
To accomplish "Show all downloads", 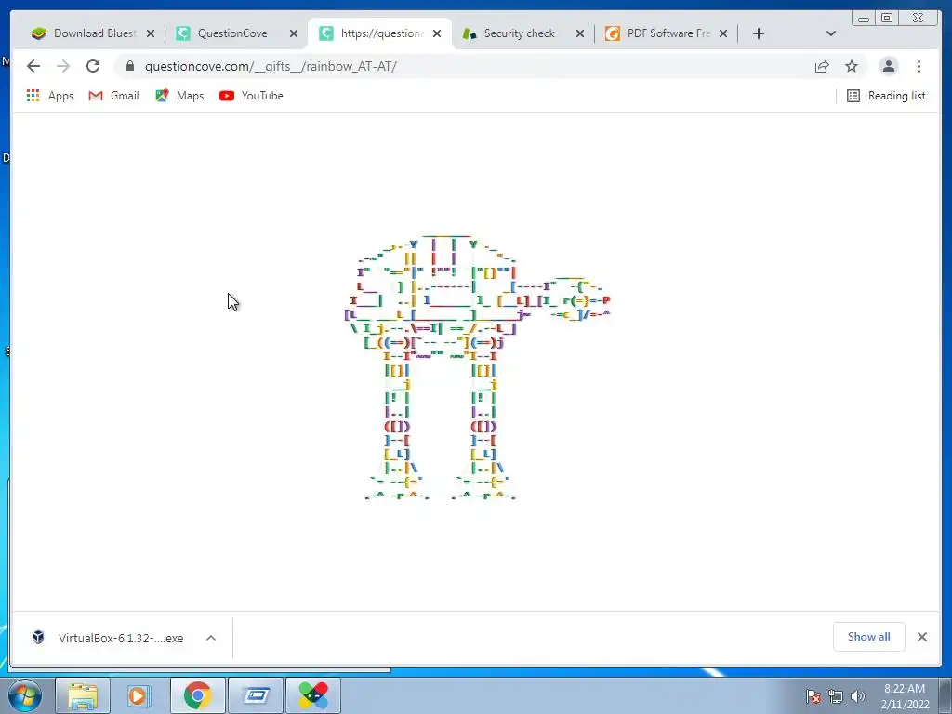I will tap(869, 636).
